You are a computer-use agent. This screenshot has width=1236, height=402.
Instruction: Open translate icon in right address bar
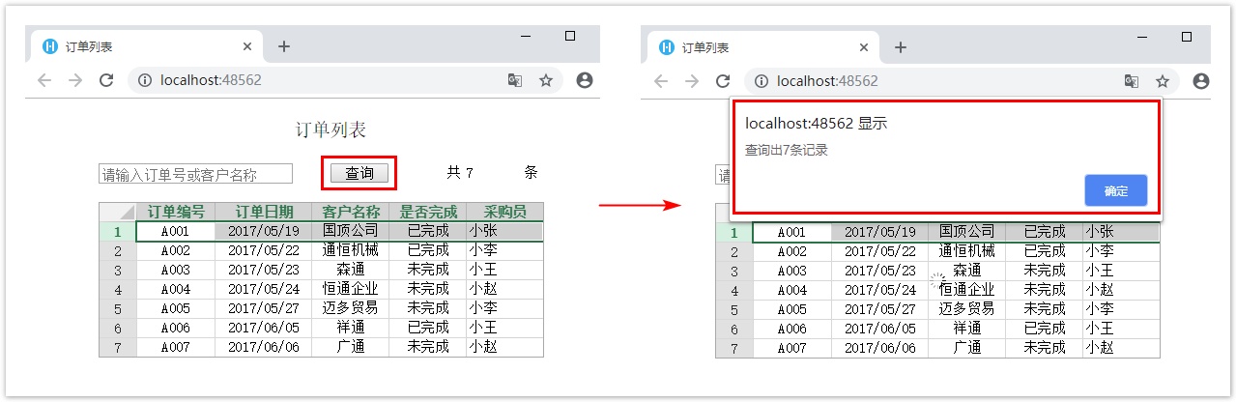click(1132, 82)
